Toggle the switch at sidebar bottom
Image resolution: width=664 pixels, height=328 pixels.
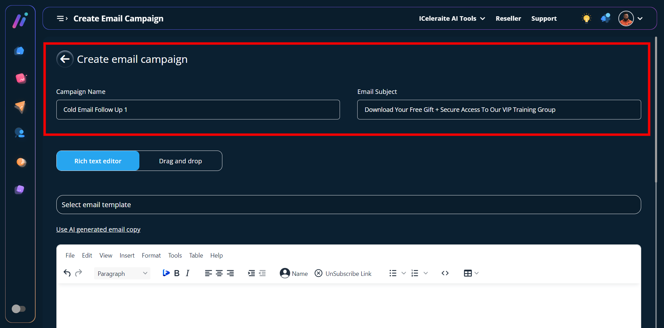pyautogui.click(x=19, y=309)
